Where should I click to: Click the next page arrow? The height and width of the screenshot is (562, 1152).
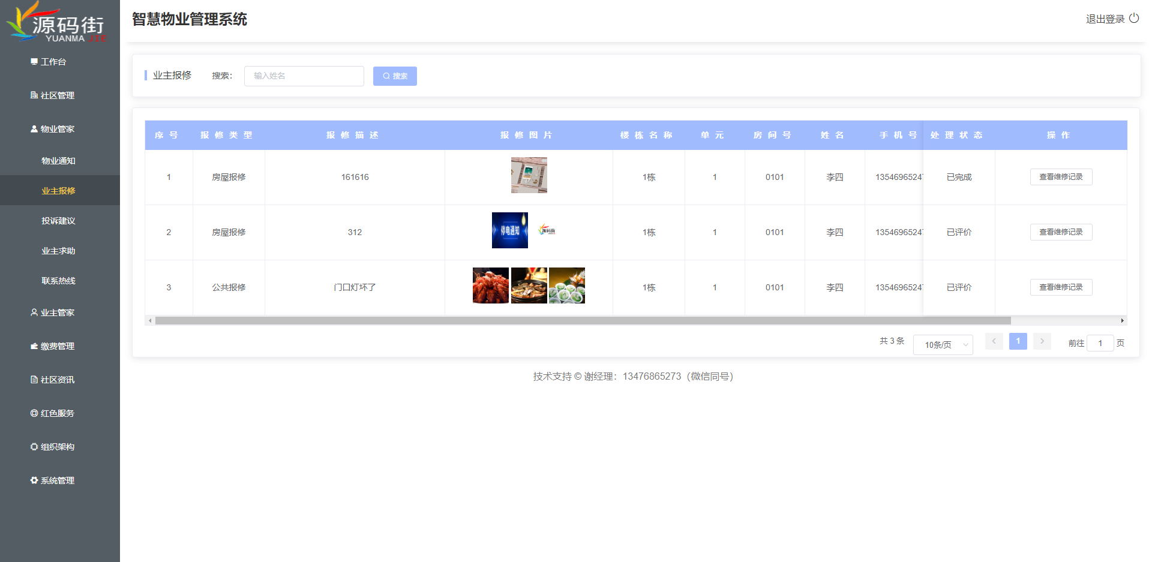click(1042, 341)
